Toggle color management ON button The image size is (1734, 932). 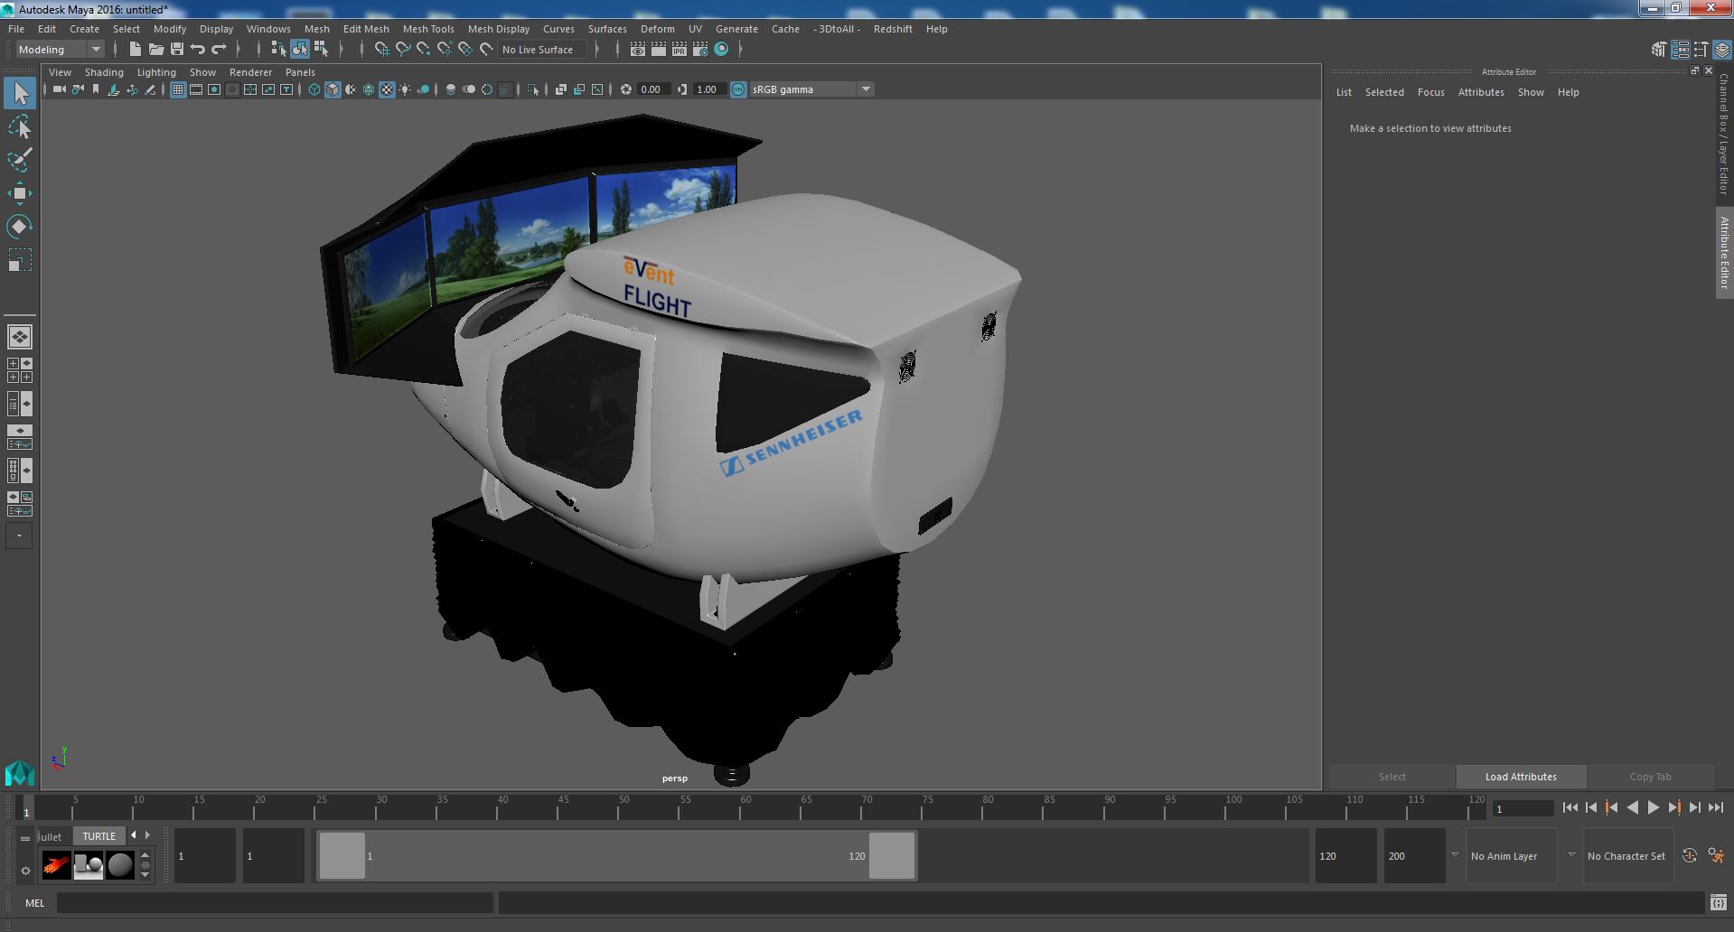click(x=738, y=89)
